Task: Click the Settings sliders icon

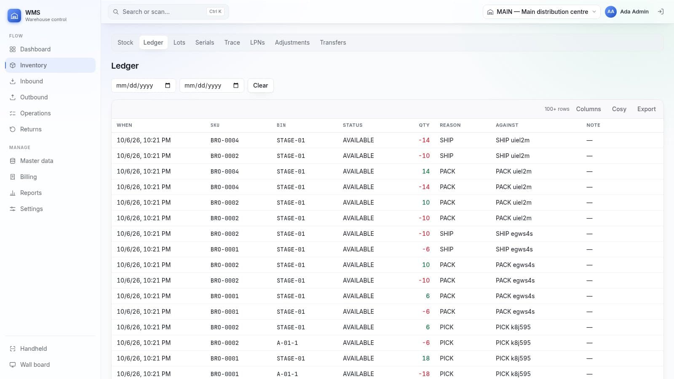Action: click(x=13, y=209)
